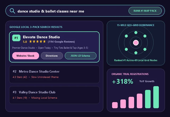This screenshot has height=117, width=170.
Task: Click the lower-right green geo-grid node
Action: point(145,49)
